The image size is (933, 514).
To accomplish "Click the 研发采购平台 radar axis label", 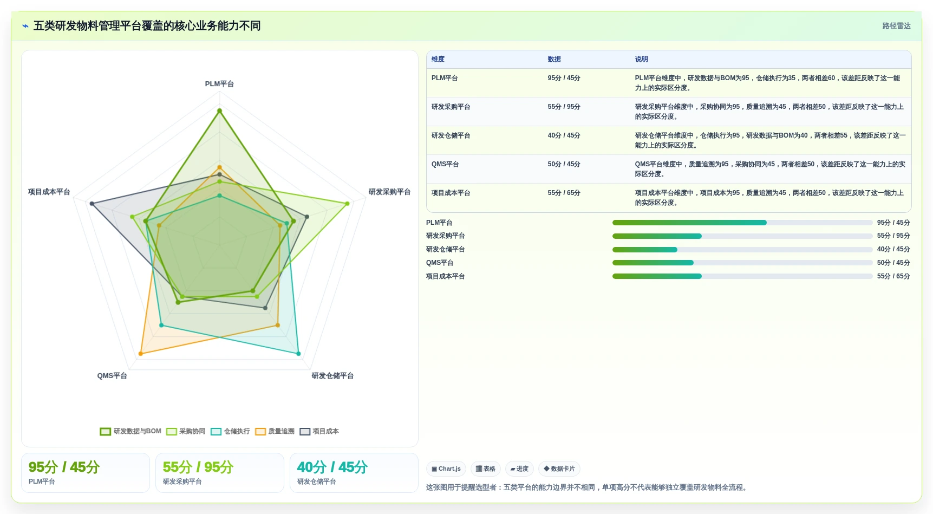I will [389, 192].
